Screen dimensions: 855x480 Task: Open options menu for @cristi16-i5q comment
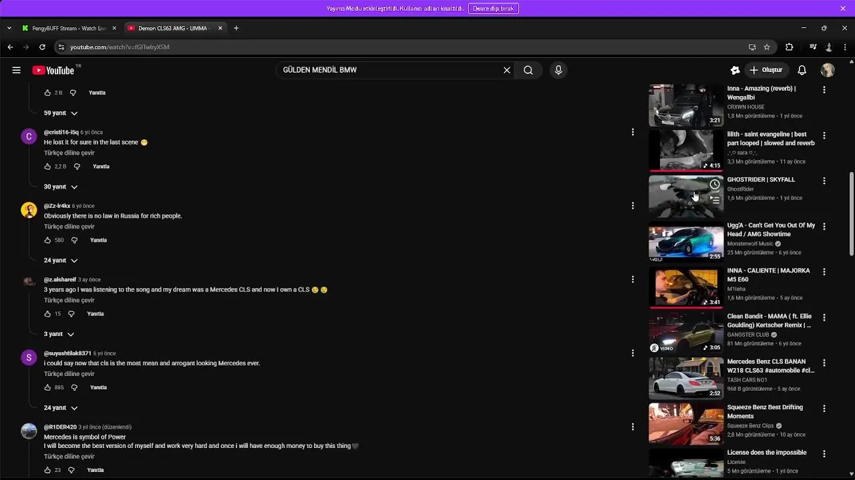coord(633,132)
